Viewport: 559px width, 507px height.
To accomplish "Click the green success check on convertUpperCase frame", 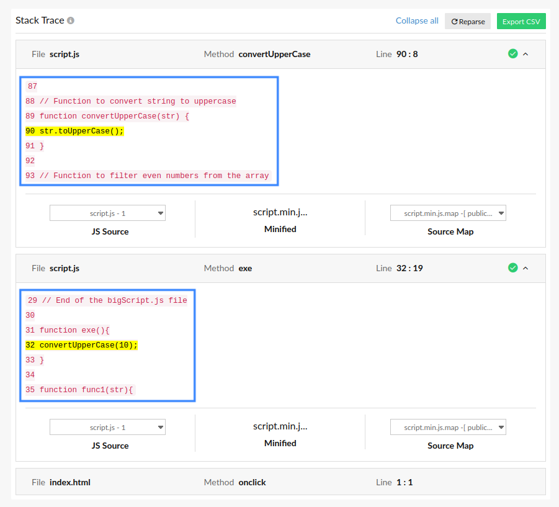I will tap(513, 53).
